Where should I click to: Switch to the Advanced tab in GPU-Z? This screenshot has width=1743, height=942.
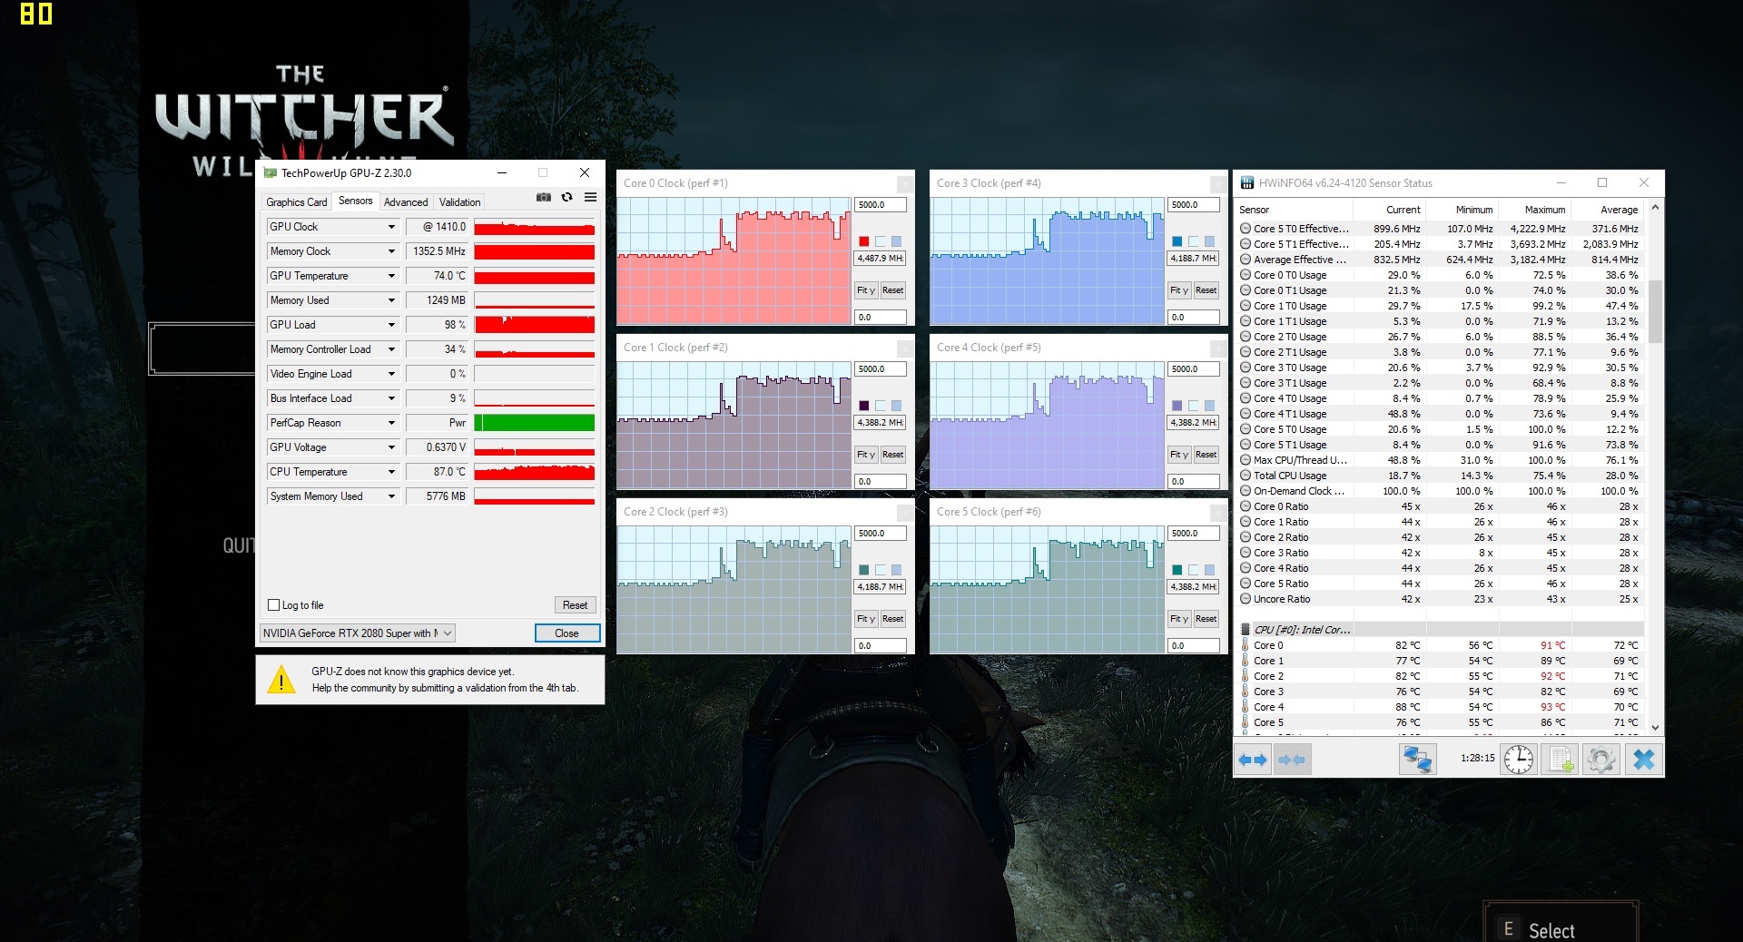coord(406,202)
